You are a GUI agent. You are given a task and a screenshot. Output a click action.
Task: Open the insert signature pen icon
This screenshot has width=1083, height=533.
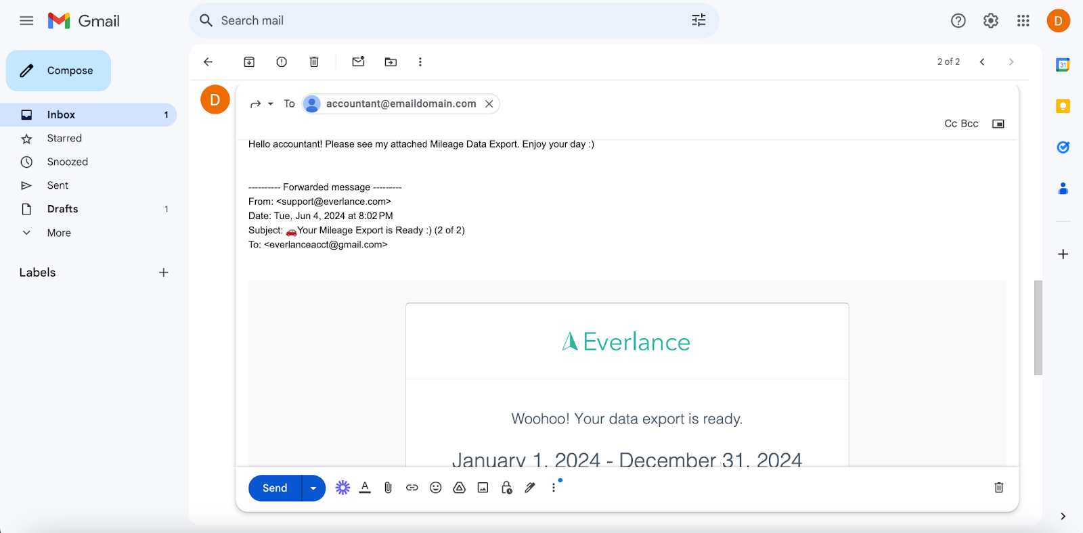[x=530, y=488]
